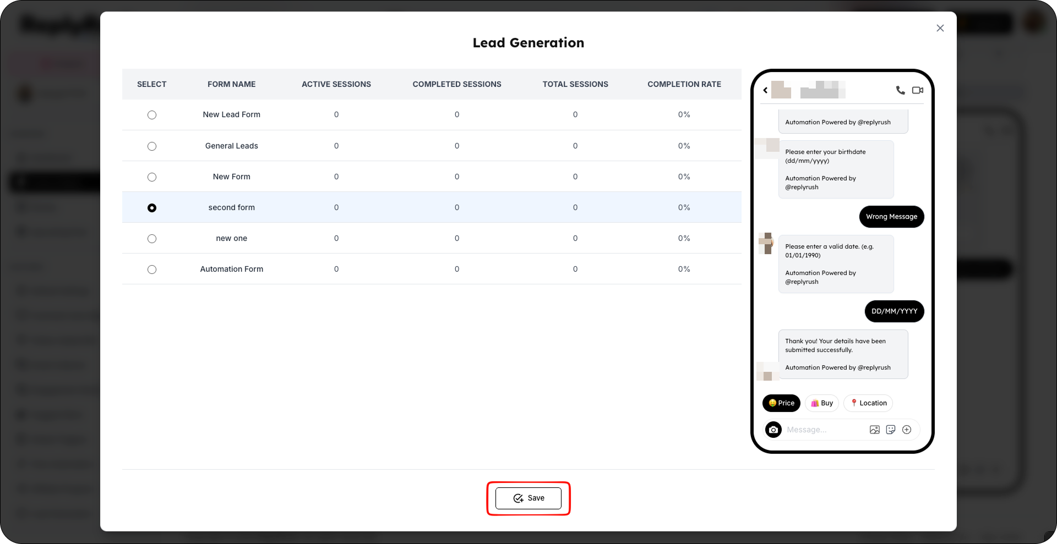Click the image gallery icon in message bar
Screen dimensions: 1057x544
[x=874, y=430]
